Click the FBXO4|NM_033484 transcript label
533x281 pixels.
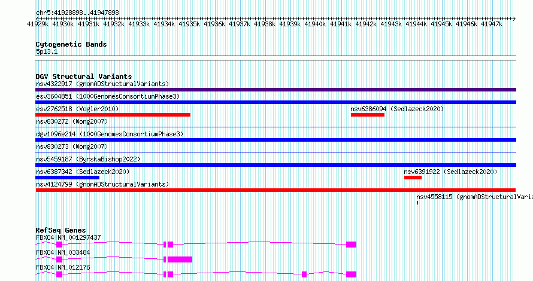[x=63, y=252]
